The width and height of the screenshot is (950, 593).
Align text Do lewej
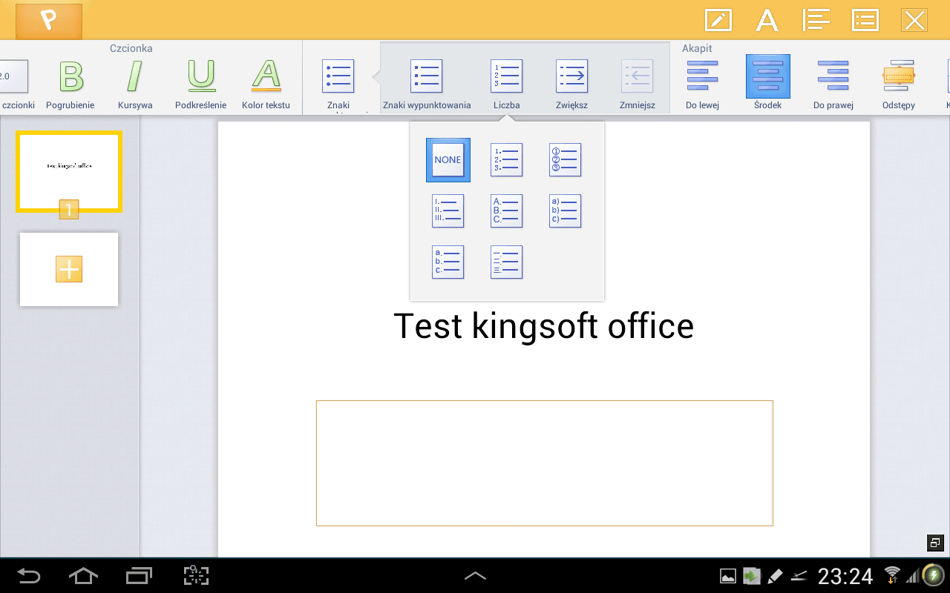(x=702, y=84)
